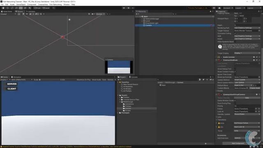
Task: Toggle the Allow Dynamic Resolution checkbox
Action: click(x=235, y=42)
